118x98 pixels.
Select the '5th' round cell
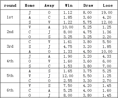[x=10, y=76]
